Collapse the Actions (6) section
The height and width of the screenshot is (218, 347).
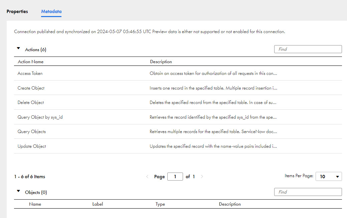click(18, 48)
